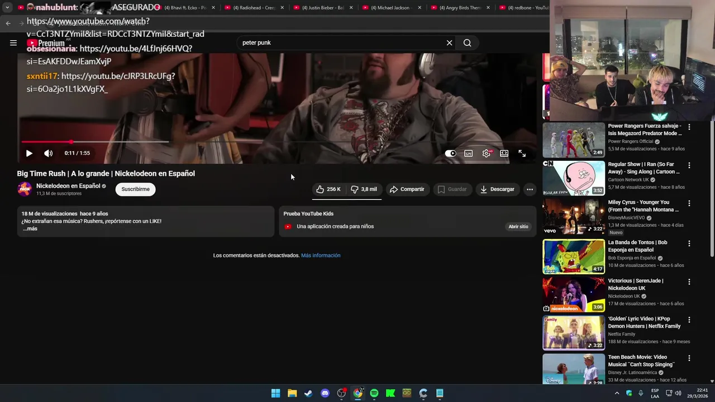The height and width of the screenshot is (402, 715).
Task: Open options menu for Regular Show video
Action: pyautogui.click(x=689, y=165)
